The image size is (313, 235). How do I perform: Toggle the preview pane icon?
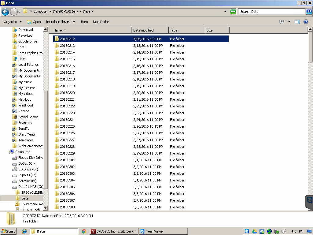[297, 22]
